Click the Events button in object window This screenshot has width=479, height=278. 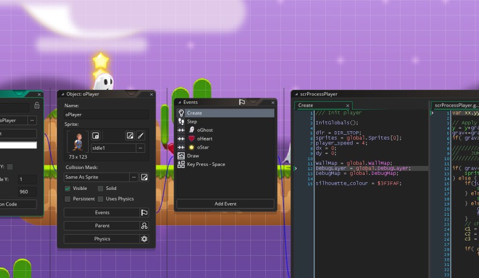point(102,212)
